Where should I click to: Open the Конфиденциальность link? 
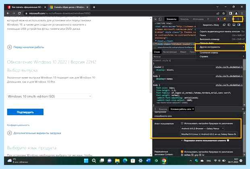pos(18,125)
